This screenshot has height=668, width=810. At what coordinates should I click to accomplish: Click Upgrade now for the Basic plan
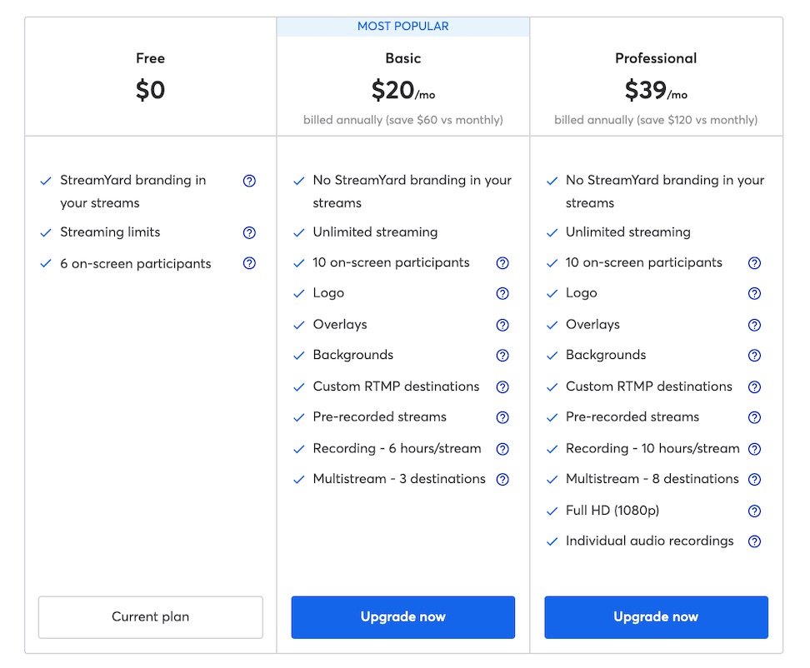403,617
